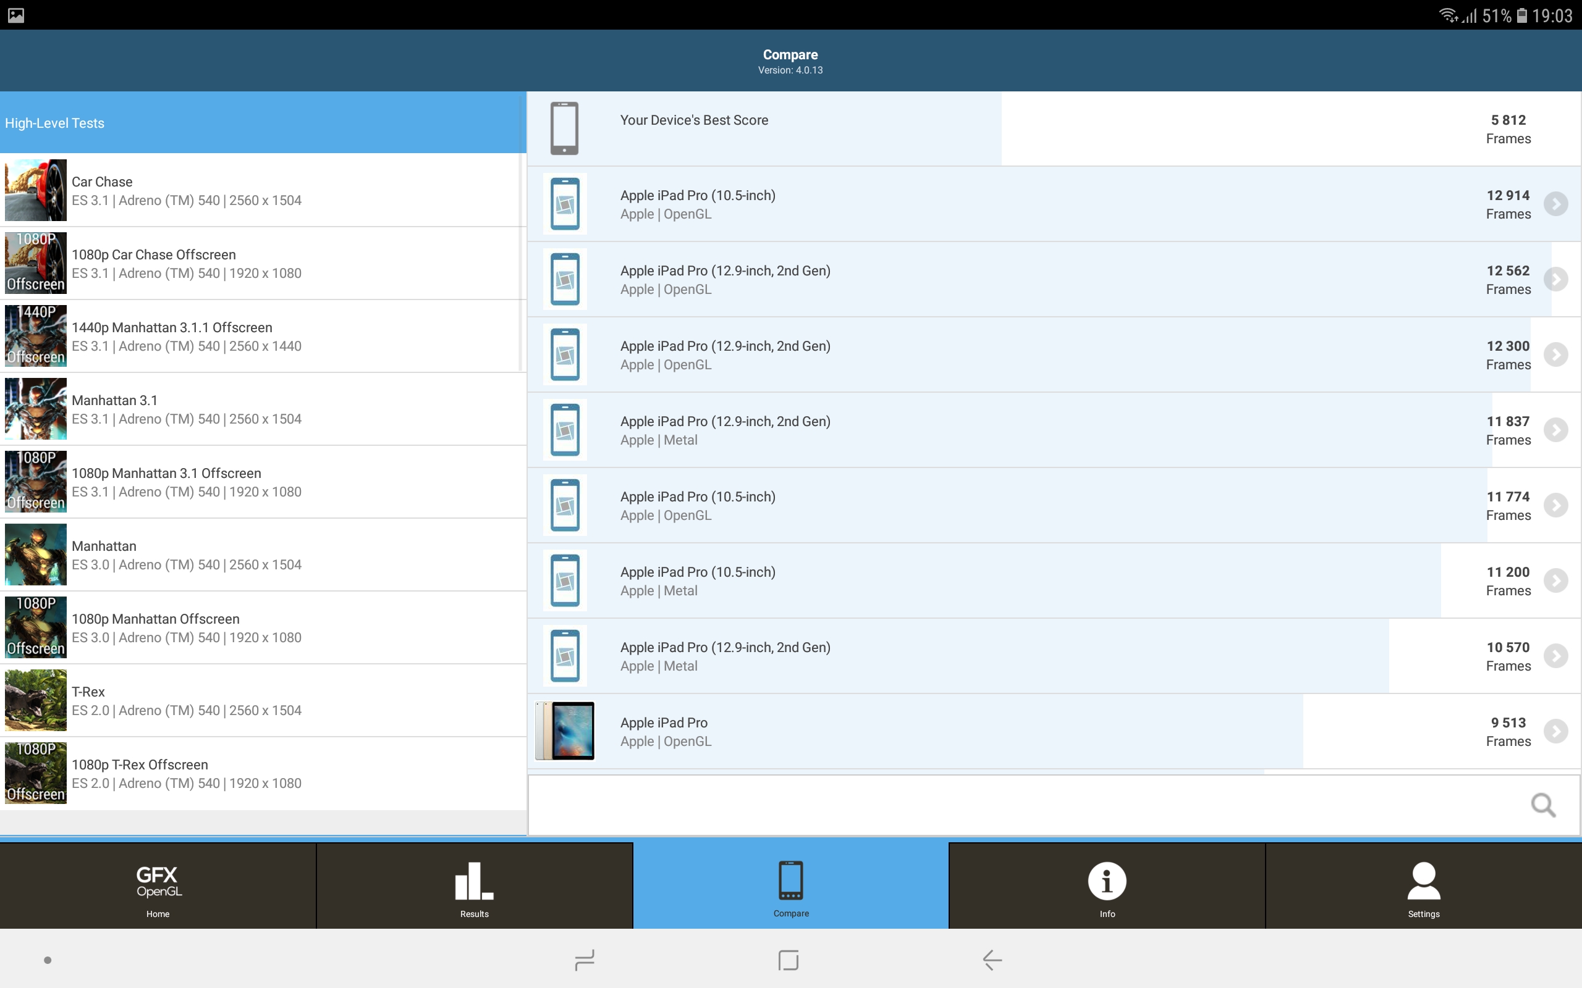
Task: Tap the Android home square button
Action: 789,960
